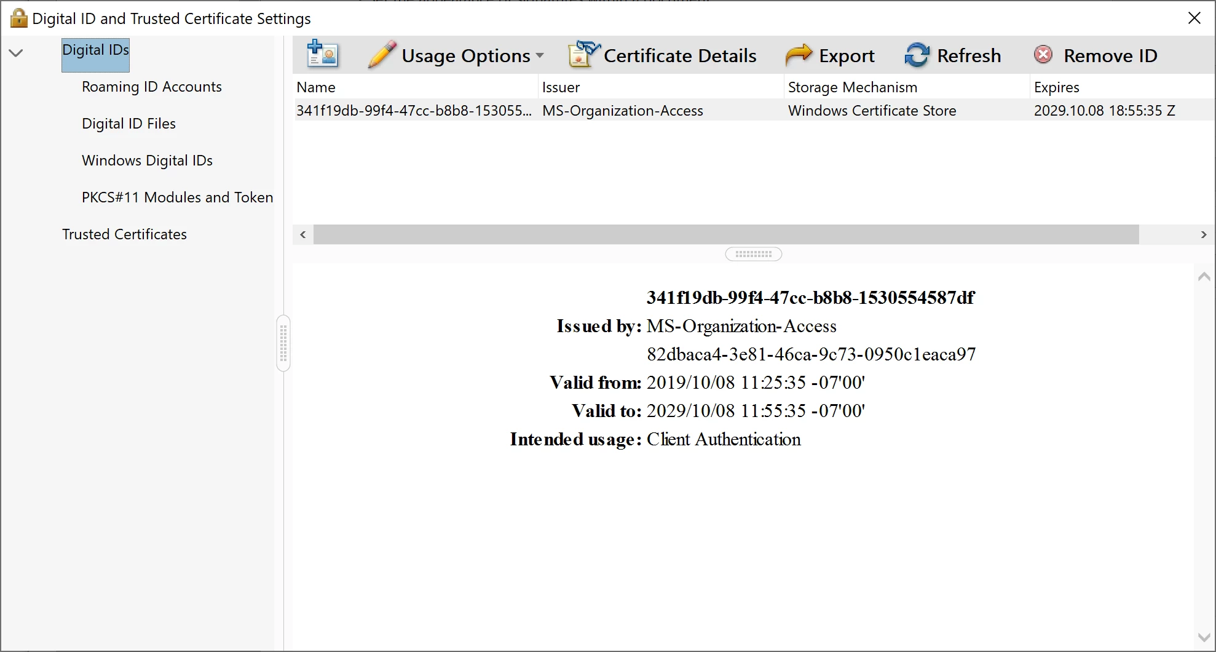Sort by Storage Mechanism column header
1216x652 pixels.
907,87
